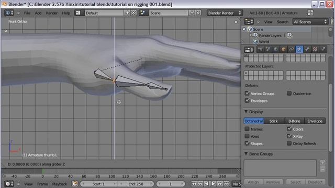Open the Object Constraints tab
The height and width of the screenshot is (188, 335).
[292, 50]
